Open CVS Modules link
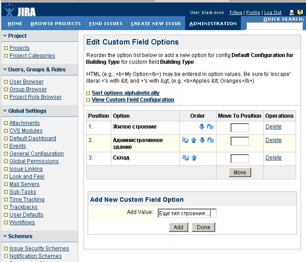Image resolution: width=306 pixels, height=262 pixels. pos(26,131)
